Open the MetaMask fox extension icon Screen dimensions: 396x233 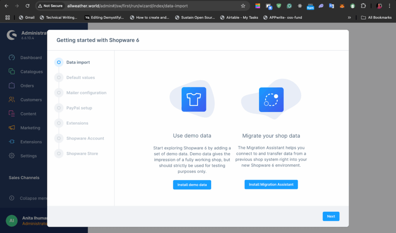[342, 6]
